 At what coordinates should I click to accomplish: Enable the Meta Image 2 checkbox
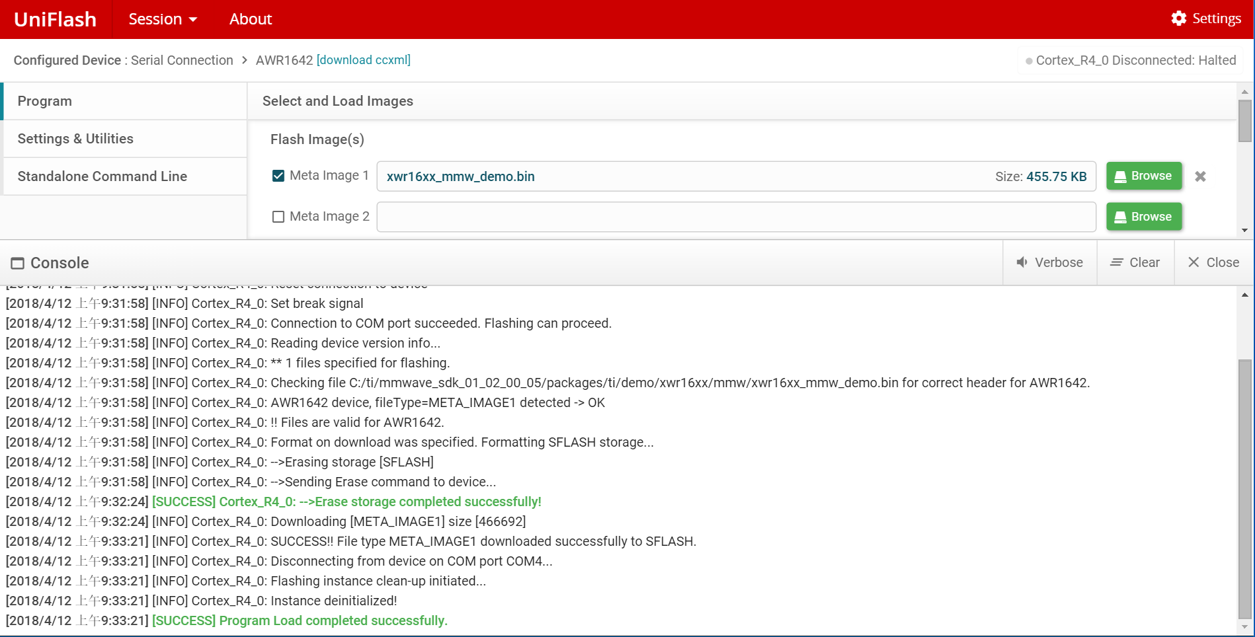pos(278,217)
